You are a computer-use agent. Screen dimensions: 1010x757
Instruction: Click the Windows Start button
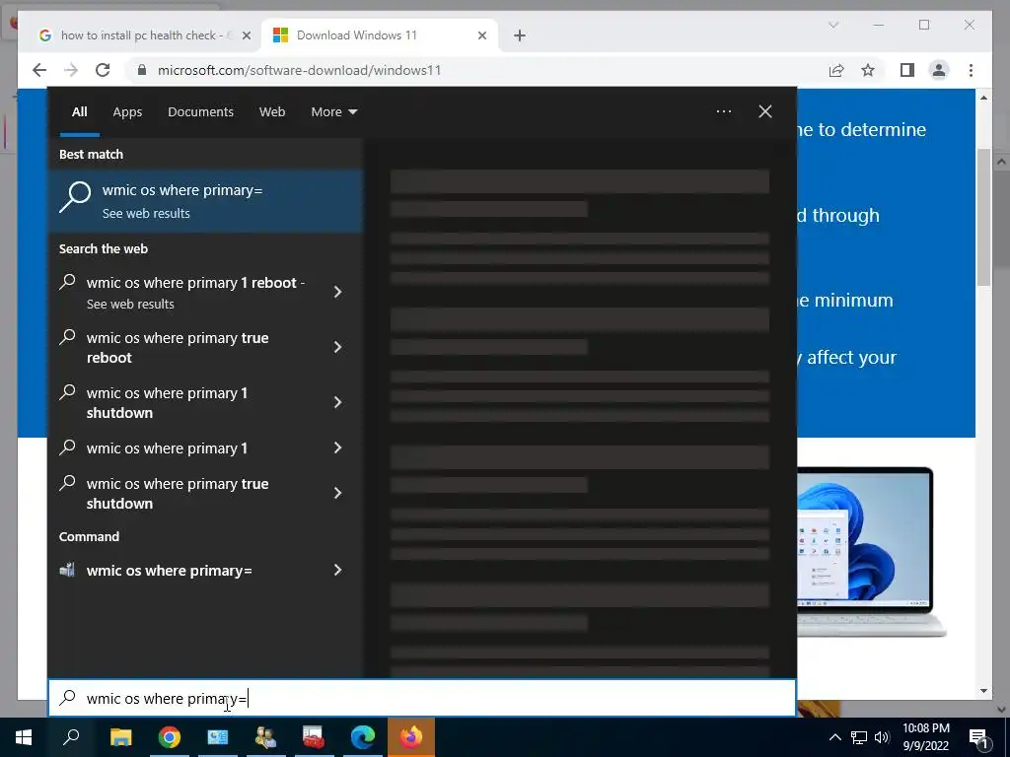pos(24,737)
